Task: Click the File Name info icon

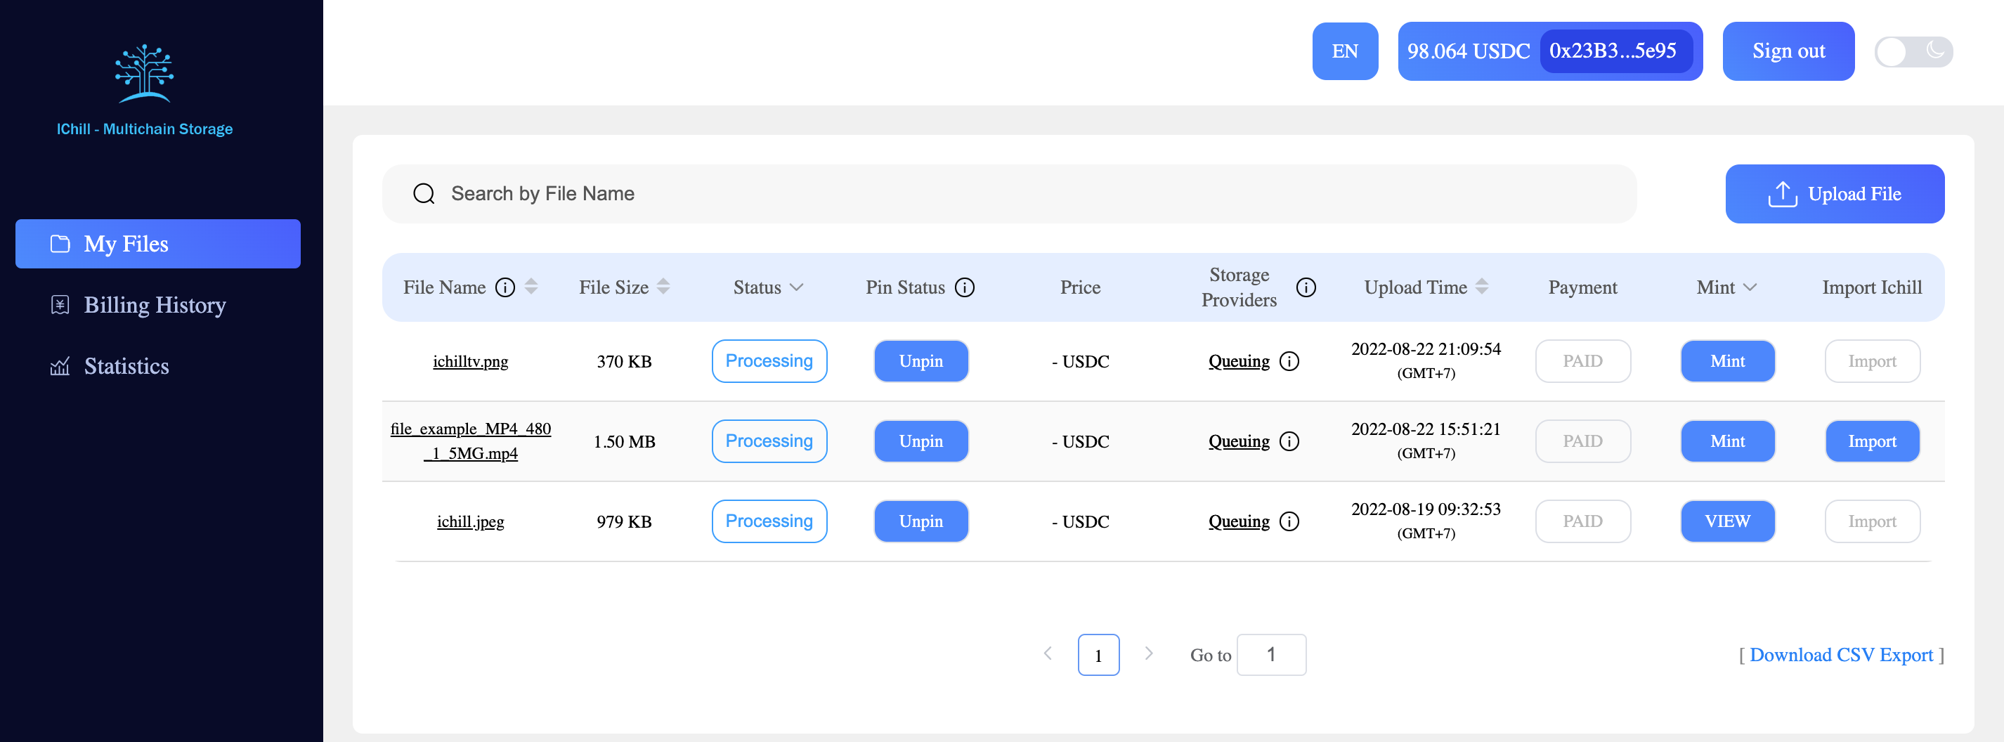Action: click(506, 288)
